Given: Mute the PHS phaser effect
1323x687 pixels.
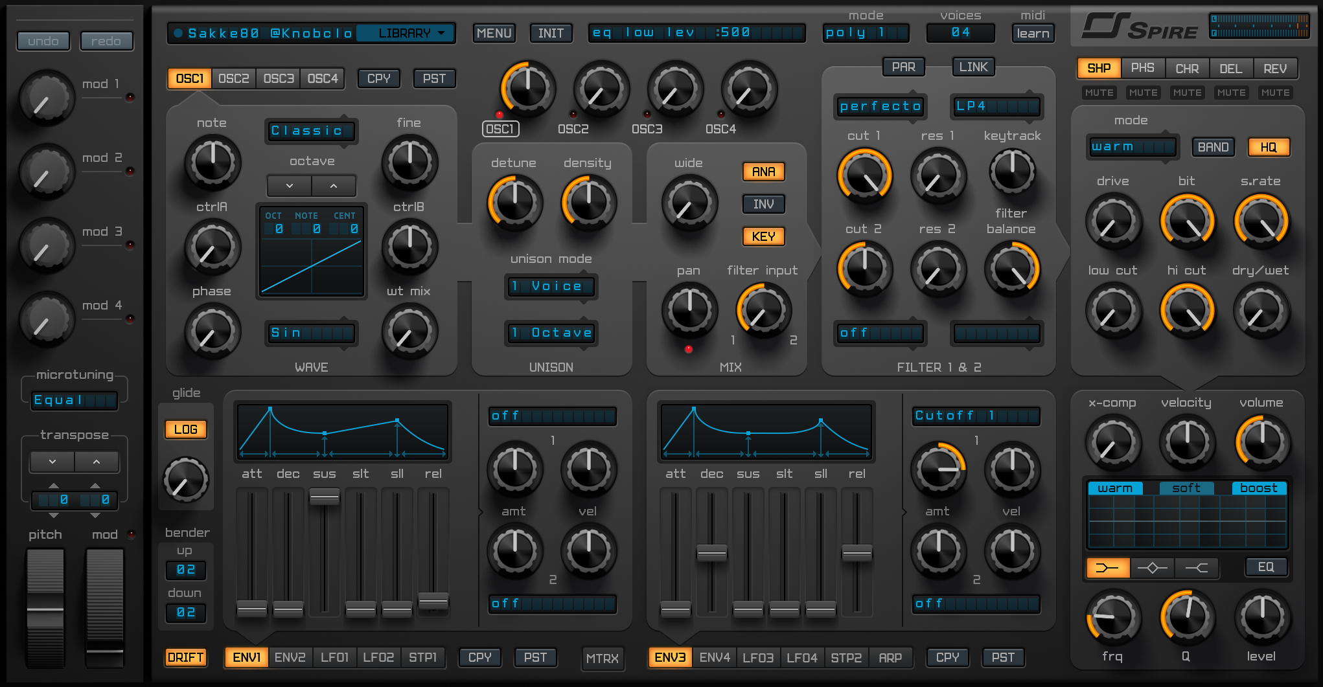Looking at the screenshot, I should (x=1142, y=93).
